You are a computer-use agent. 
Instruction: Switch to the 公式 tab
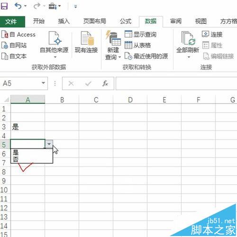click(126, 21)
